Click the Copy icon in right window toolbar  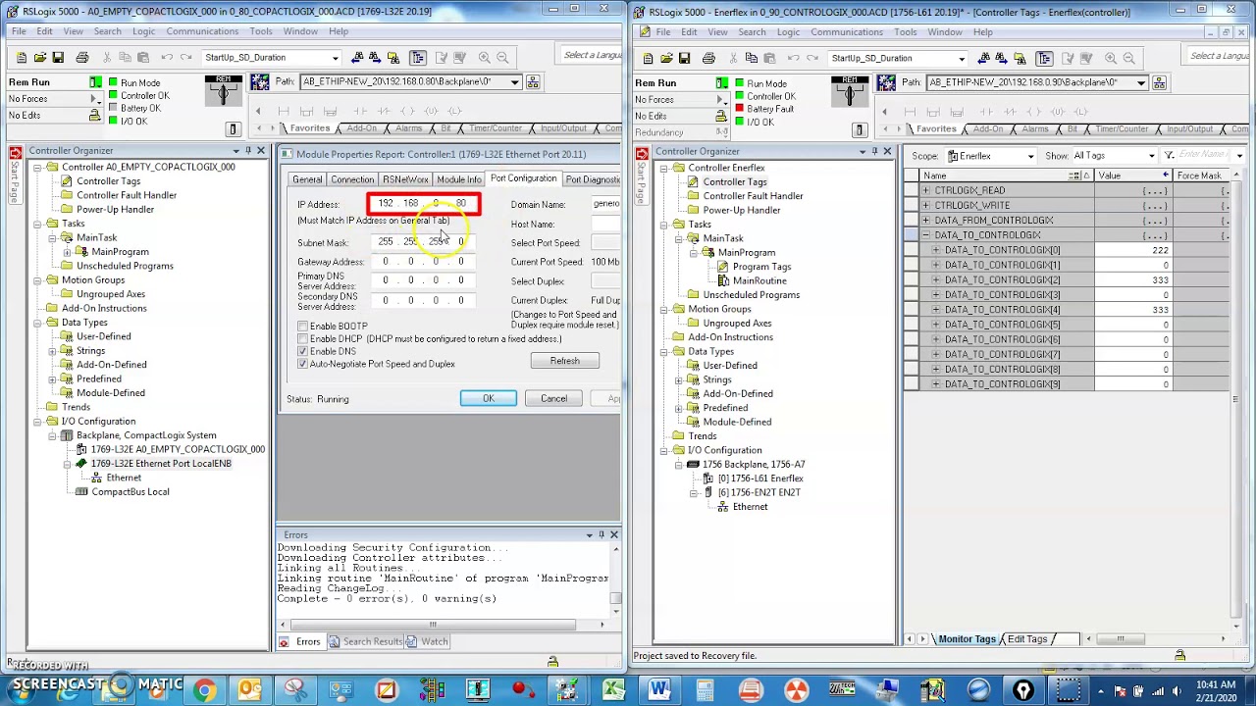click(x=753, y=59)
